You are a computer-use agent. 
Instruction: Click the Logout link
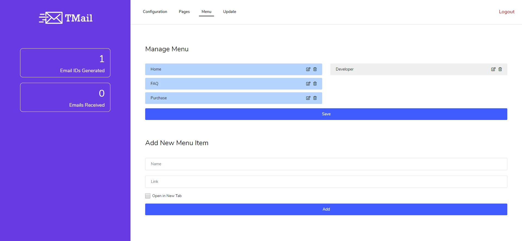point(507,12)
